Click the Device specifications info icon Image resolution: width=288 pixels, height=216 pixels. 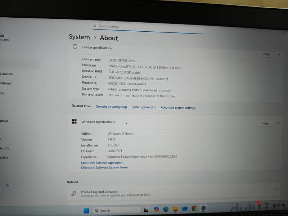tap(75, 46)
